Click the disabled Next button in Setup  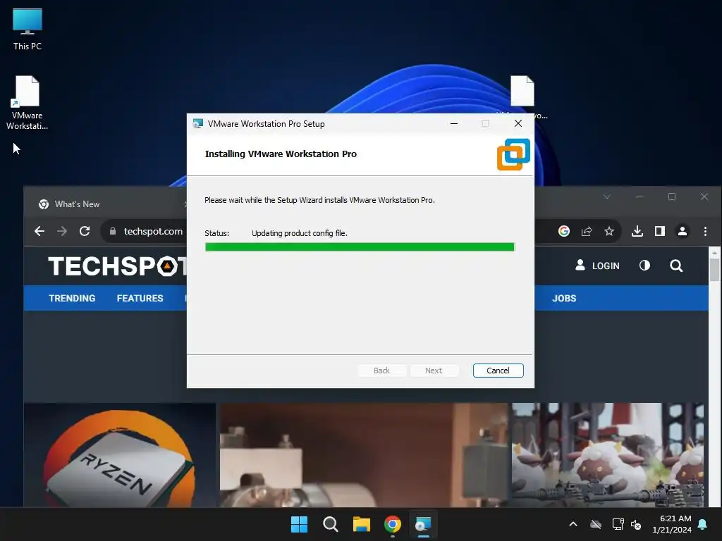tap(434, 371)
